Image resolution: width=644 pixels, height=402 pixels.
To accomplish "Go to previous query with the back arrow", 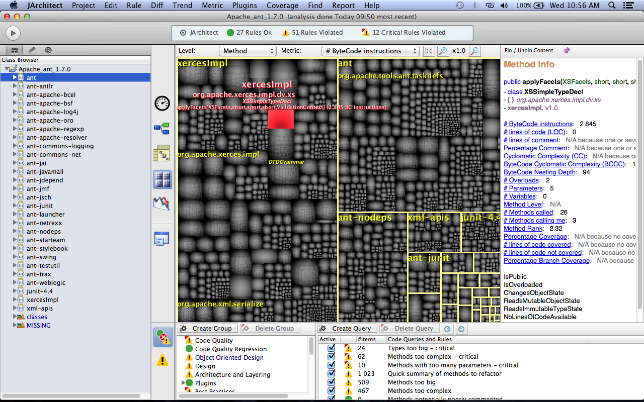I will (x=447, y=329).
